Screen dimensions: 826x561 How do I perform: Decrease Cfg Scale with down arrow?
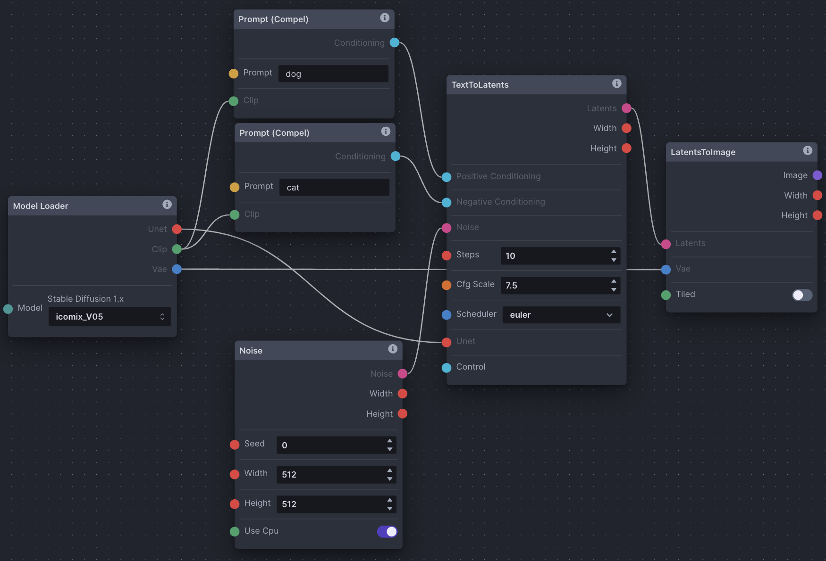tap(614, 290)
